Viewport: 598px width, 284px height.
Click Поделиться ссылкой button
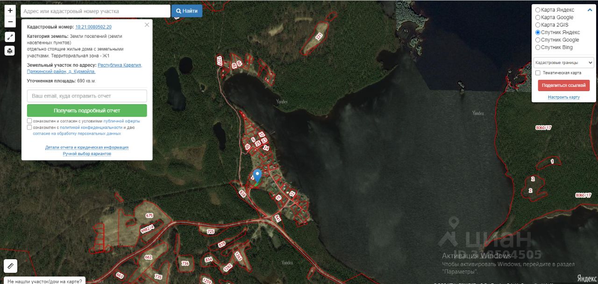click(564, 85)
